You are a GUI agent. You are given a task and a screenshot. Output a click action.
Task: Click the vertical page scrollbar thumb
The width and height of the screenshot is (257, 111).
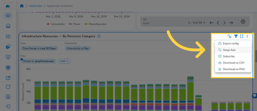tap(256, 56)
